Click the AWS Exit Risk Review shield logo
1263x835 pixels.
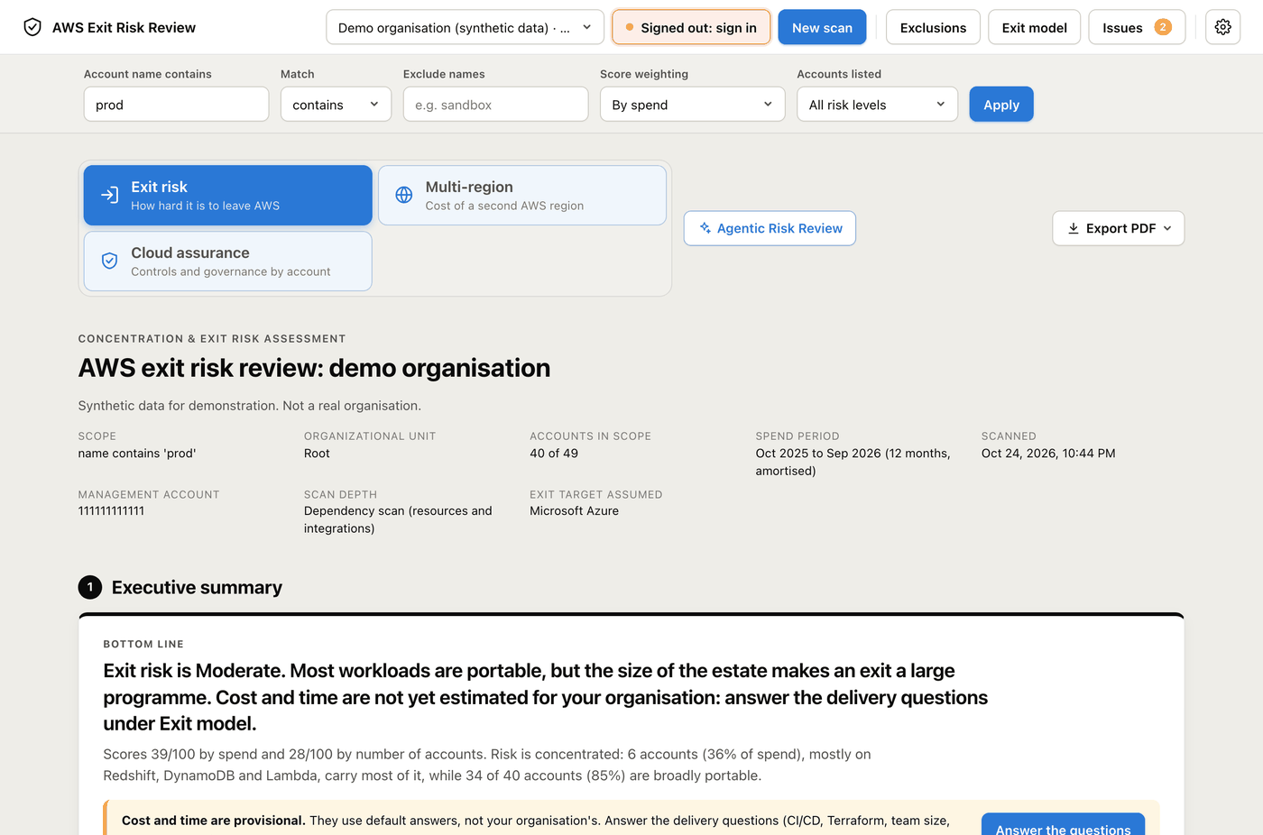[x=32, y=27]
